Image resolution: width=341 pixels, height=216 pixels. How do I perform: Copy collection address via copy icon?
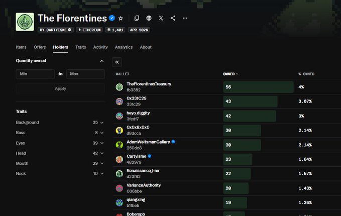tap(137, 18)
